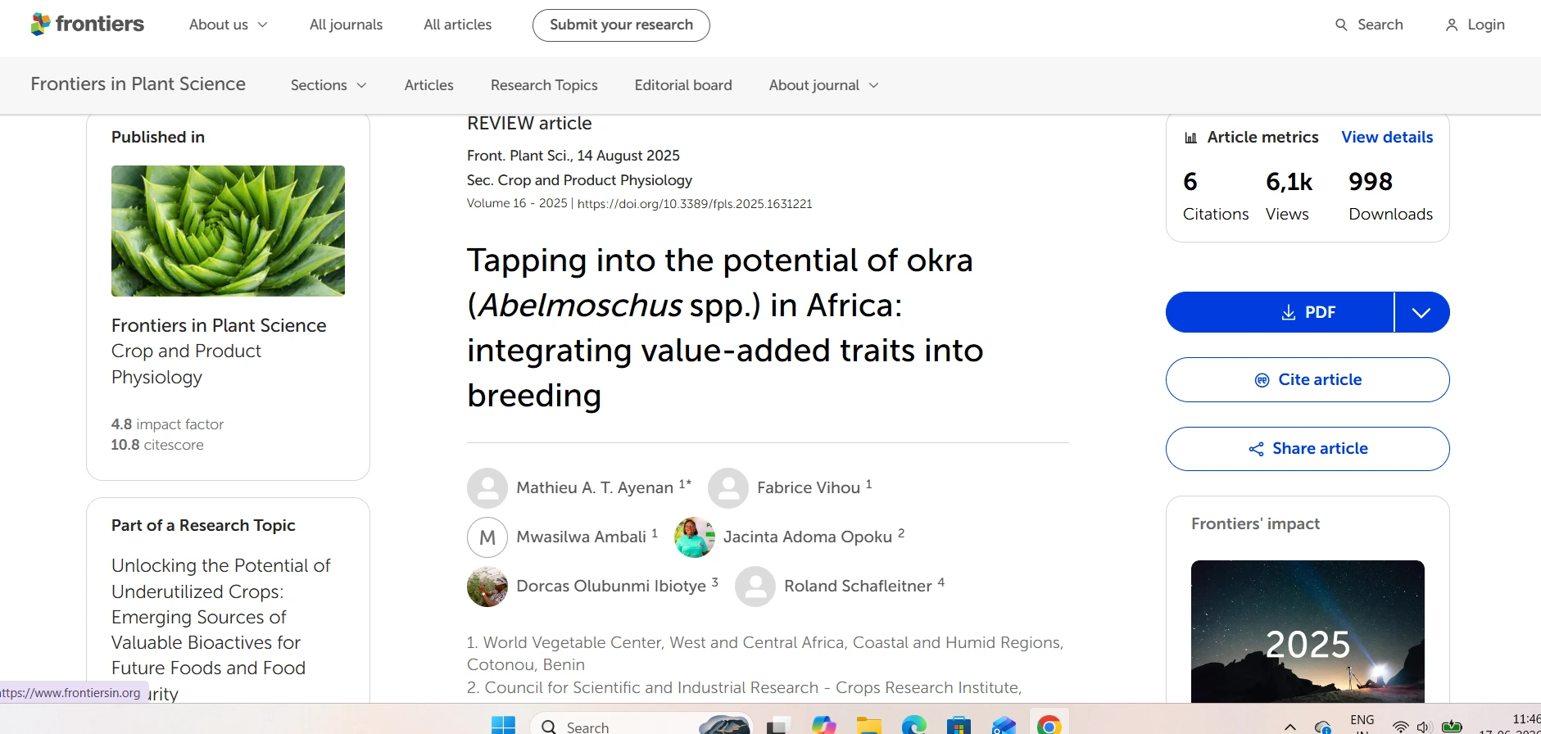This screenshot has height=734, width=1541.
Task: Click Fabrice Vihou avatar icon
Action: (x=728, y=488)
